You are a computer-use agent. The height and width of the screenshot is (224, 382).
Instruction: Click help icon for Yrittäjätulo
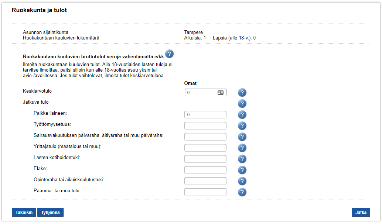(x=242, y=148)
